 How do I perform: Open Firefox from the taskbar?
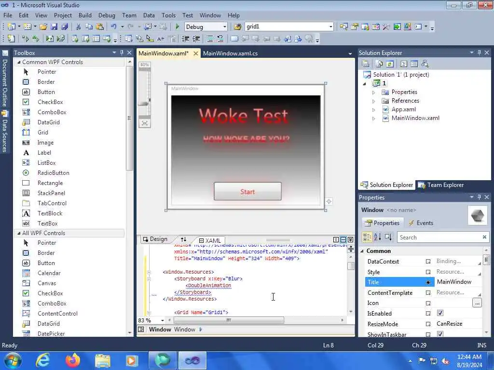[x=73, y=360]
